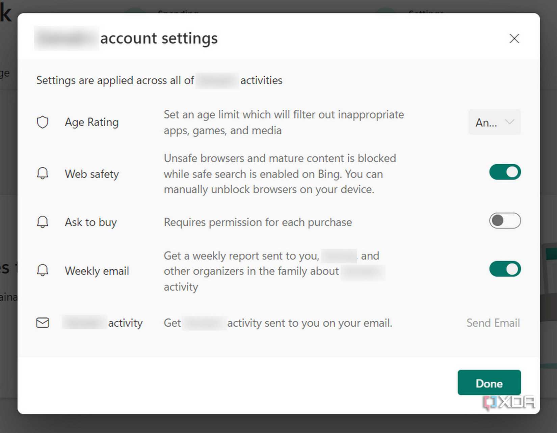Enable the Ask to buy toggle

coord(505,221)
